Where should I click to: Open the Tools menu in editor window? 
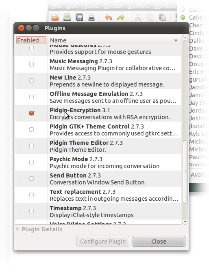pos(91,6)
